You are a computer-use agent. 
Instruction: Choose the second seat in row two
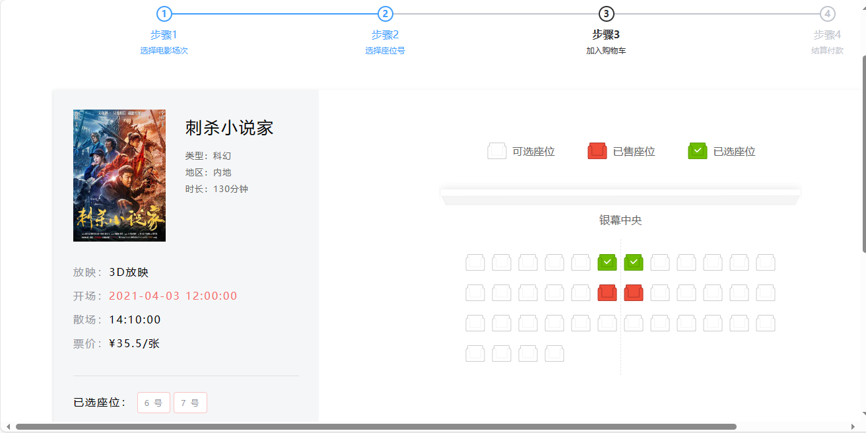(x=502, y=293)
